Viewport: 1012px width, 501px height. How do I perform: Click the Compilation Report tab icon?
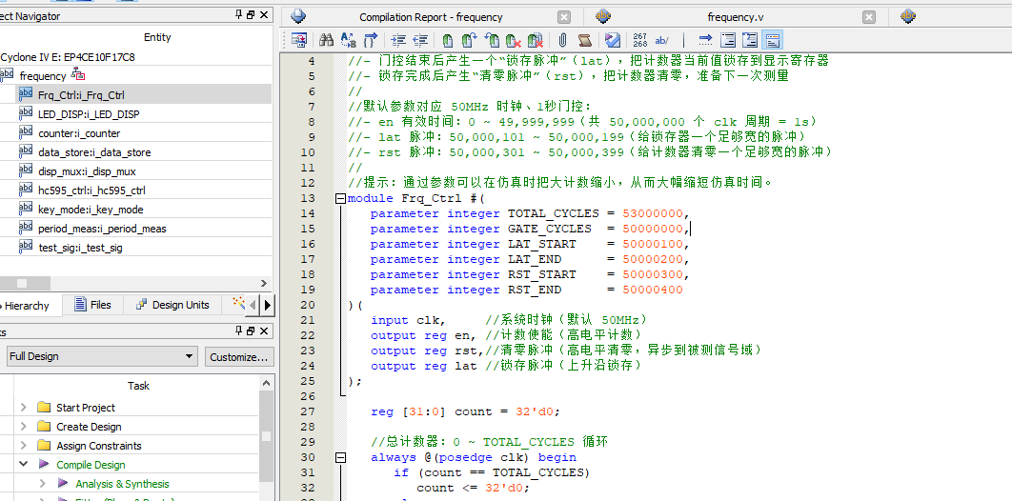pos(298,17)
